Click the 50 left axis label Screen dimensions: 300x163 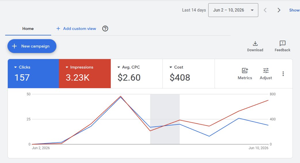tap(28, 94)
